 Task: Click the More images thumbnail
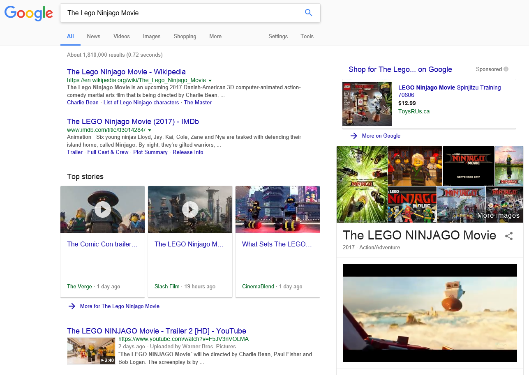pyautogui.click(x=504, y=205)
